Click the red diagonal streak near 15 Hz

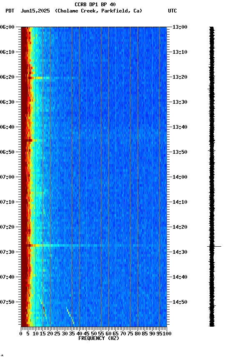[x=44, y=310]
